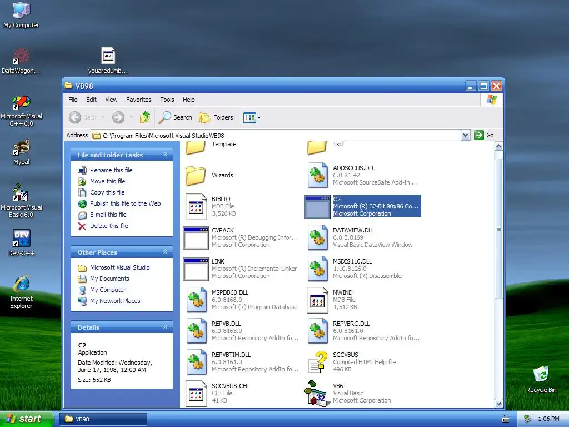The width and height of the screenshot is (569, 427).
Task: Select the REPVBTIM.DLL file icon
Action: point(197,363)
